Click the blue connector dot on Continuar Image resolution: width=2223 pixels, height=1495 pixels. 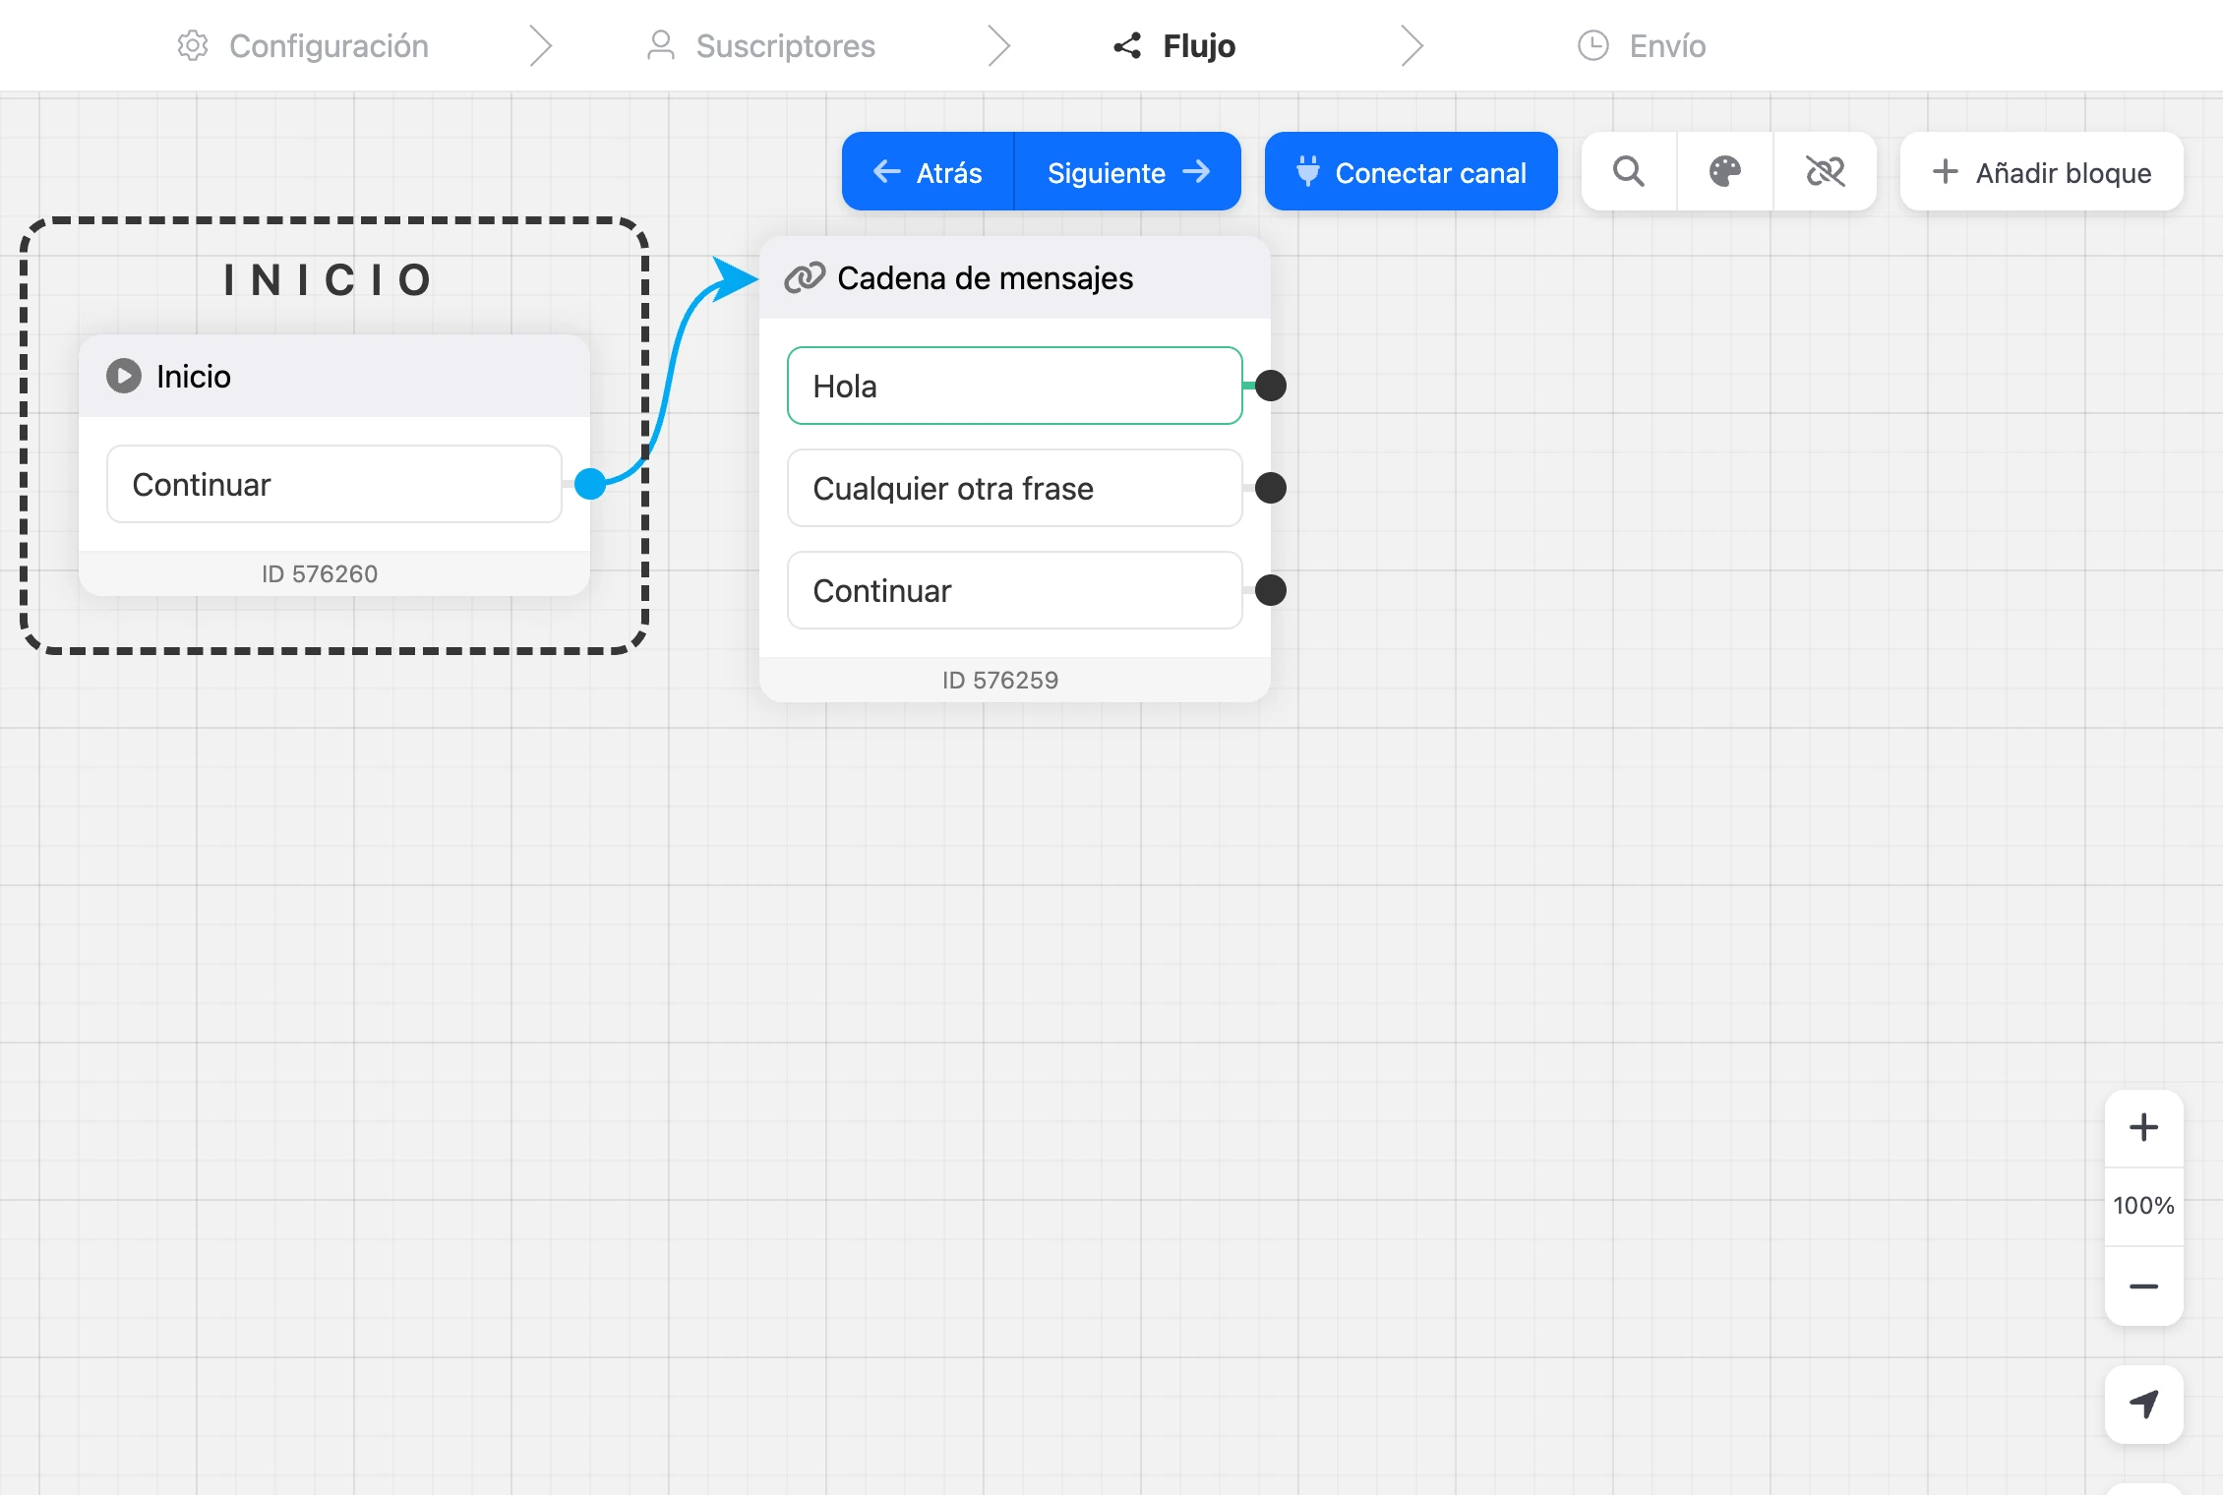click(x=590, y=484)
